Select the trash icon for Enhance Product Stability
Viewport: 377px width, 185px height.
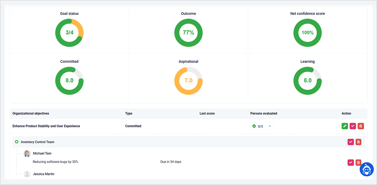click(x=361, y=126)
